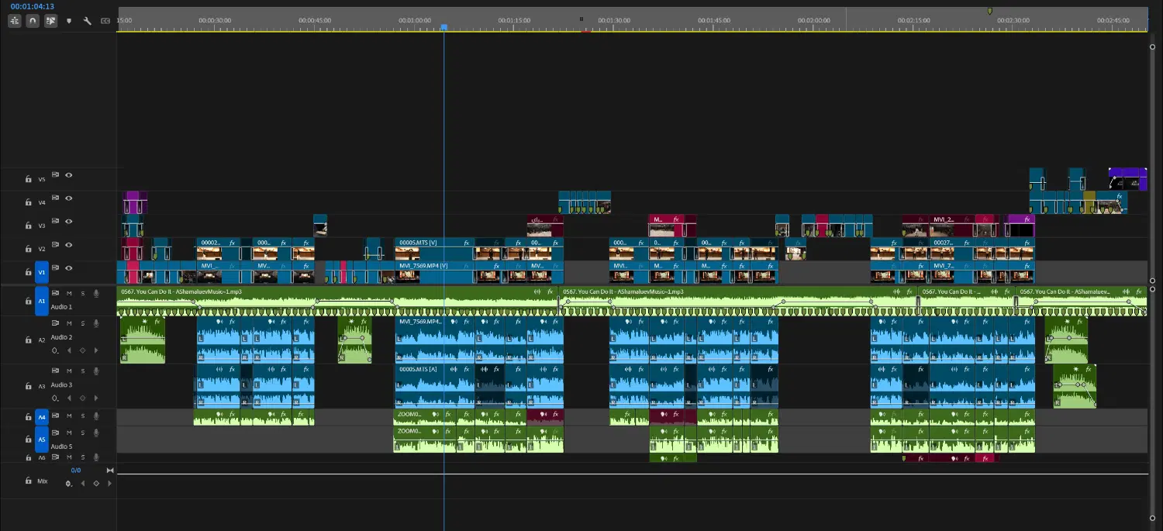
Task: Select the first You Can Do It mp3 clip
Action: coord(337,301)
